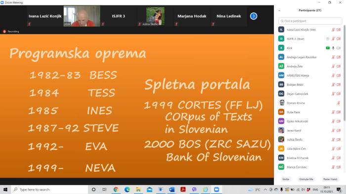346x194 pixels.
Task: Click the Raise Hand button
Action: click(x=330, y=179)
